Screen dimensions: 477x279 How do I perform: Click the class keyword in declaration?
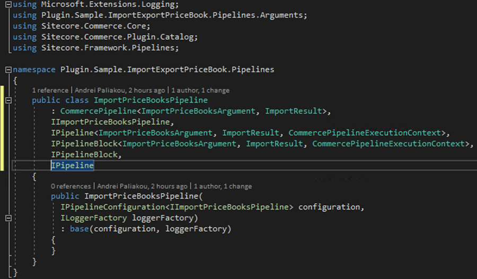coord(77,100)
